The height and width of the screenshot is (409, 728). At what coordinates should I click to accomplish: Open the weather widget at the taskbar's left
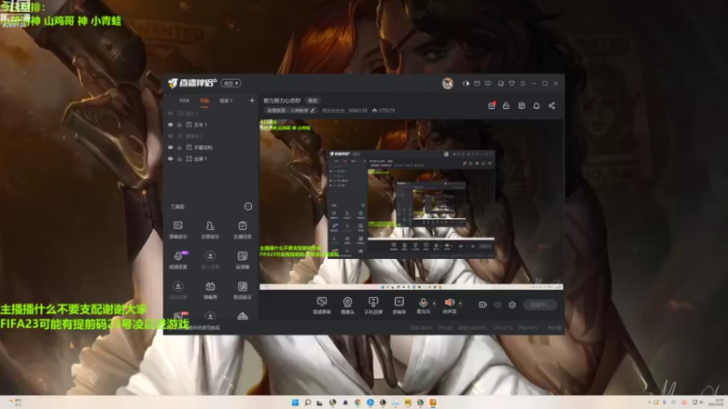point(14,402)
